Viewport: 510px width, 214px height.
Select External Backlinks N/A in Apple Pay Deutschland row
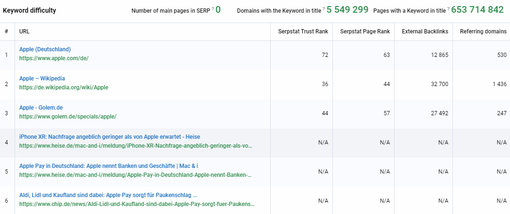pyautogui.click(x=443, y=172)
